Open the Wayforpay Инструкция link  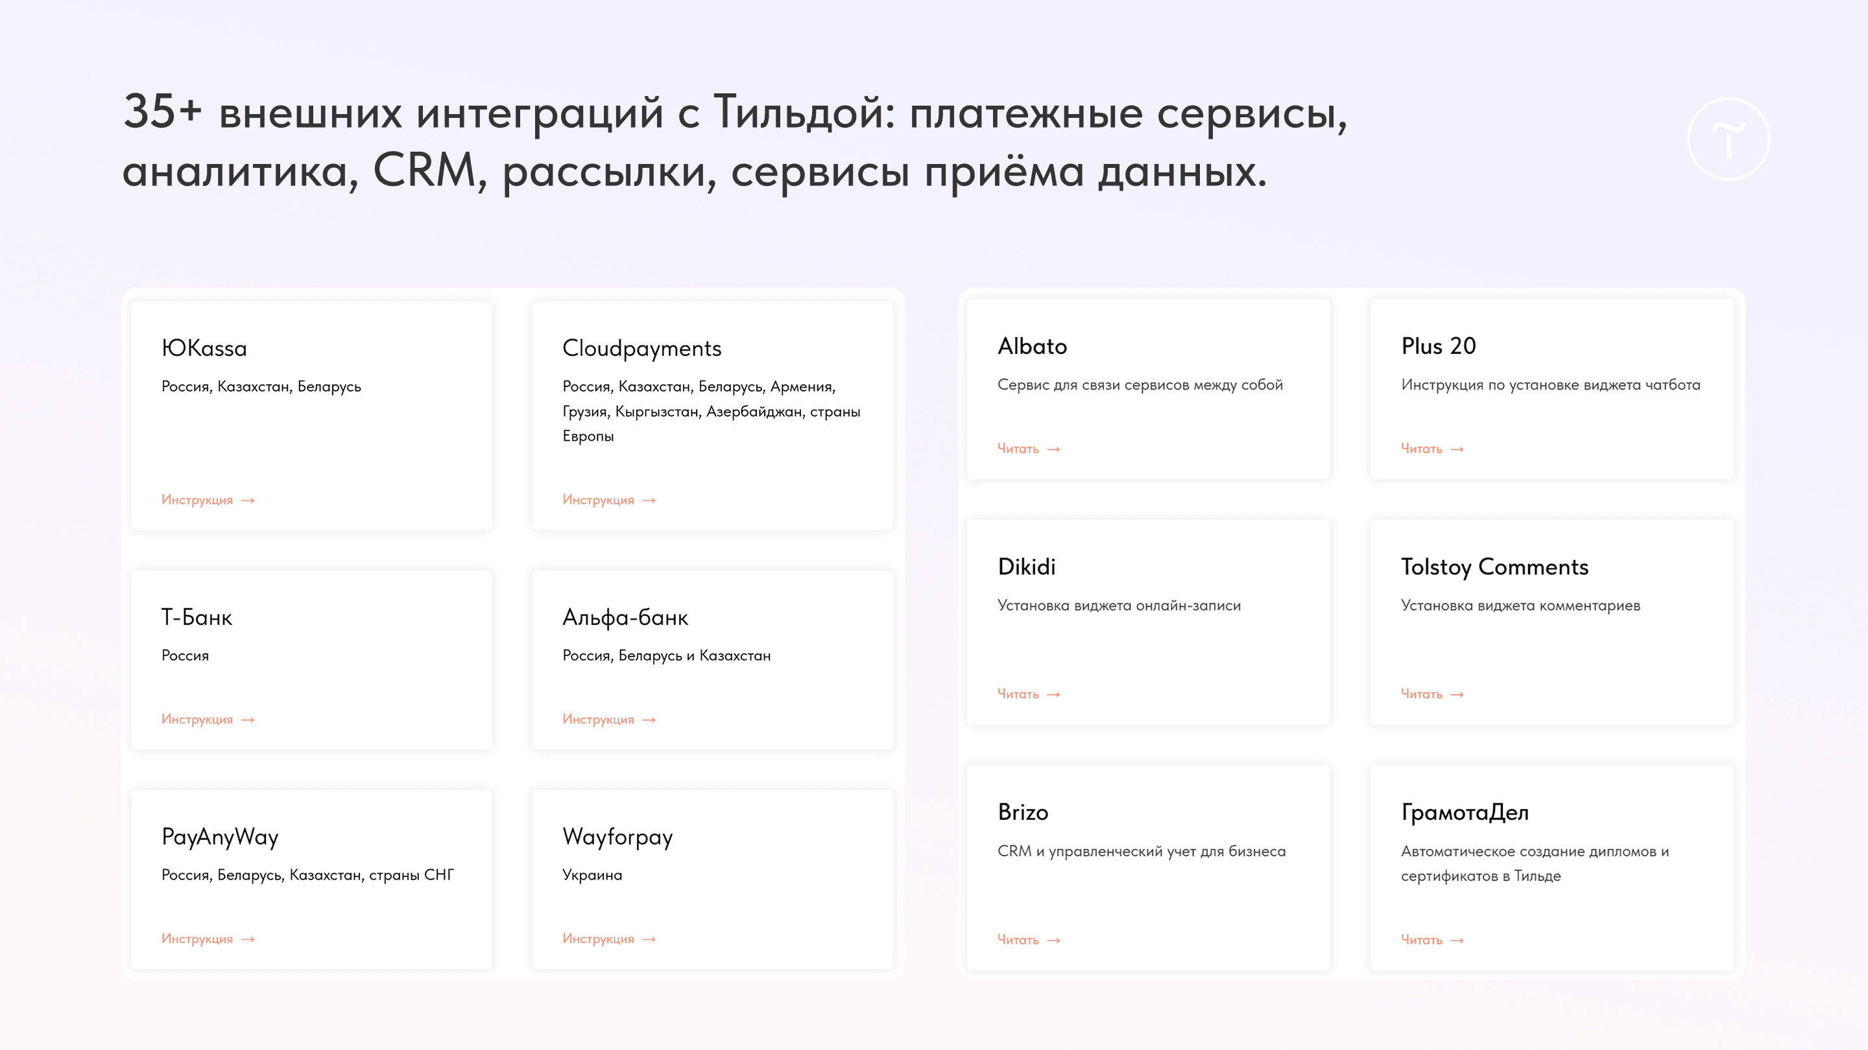click(x=609, y=939)
